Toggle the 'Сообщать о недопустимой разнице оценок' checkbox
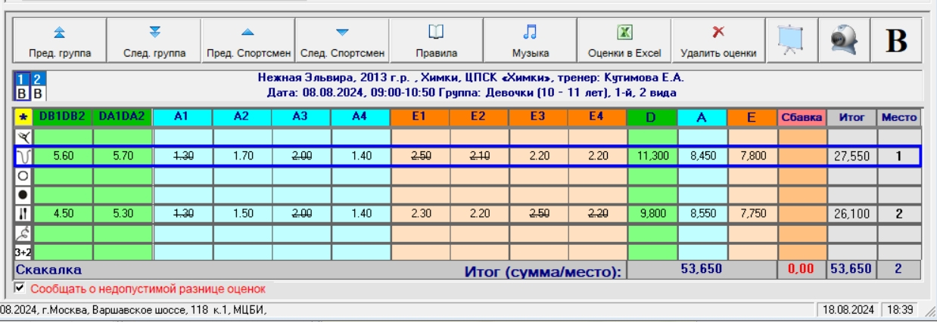 20,288
